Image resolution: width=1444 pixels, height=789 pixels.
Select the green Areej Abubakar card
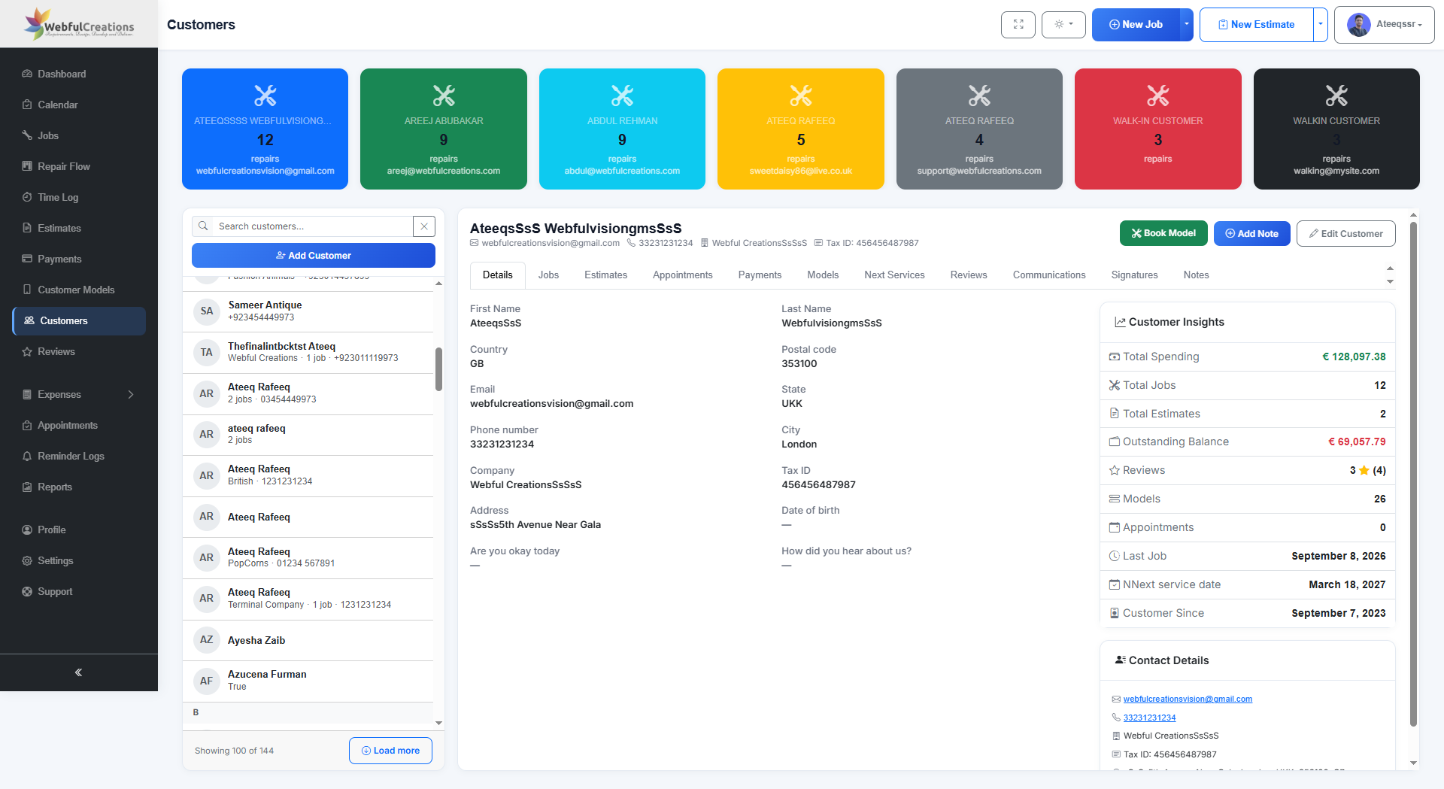(x=444, y=129)
